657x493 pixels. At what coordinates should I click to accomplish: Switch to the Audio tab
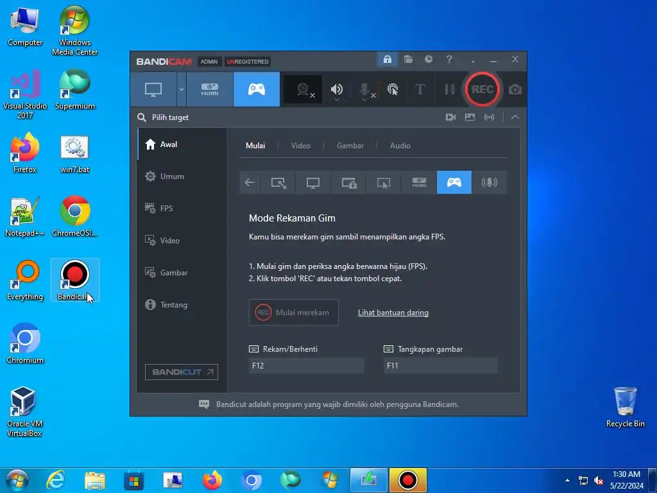tap(400, 146)
